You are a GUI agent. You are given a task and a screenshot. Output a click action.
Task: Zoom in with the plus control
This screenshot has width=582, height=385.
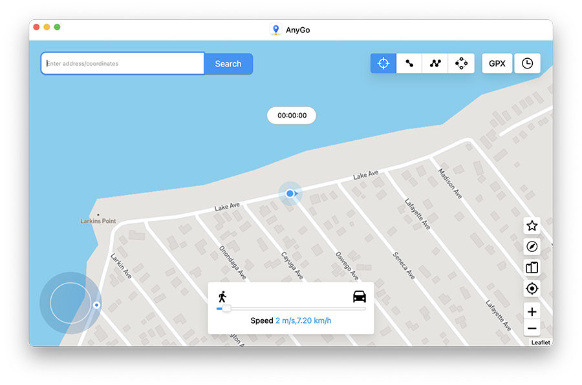coord(532,311)
